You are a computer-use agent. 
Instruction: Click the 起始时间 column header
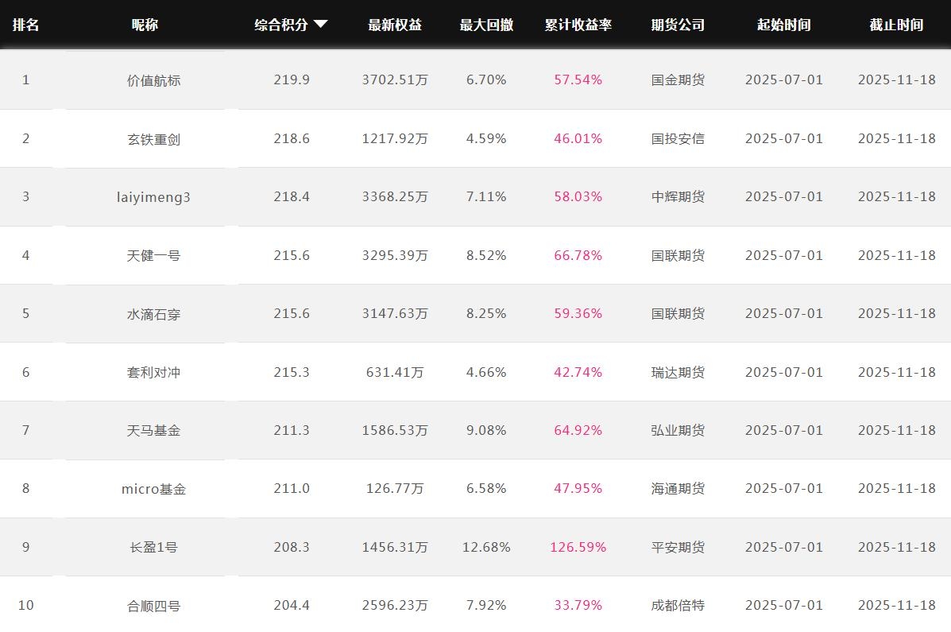point(783,25)
